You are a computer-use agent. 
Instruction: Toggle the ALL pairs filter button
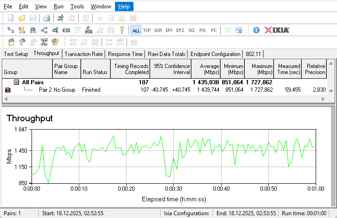(x=136, y=30)
